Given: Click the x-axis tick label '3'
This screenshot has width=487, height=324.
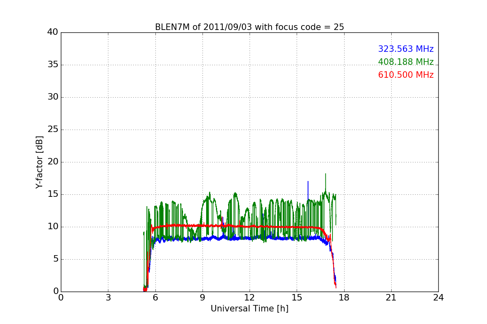Looking at the screenshot, I should (108, 297).
